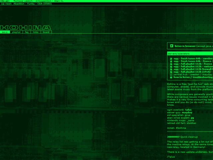Open ogg full playlist 112k firewall stream
Viewport: 213px width, 160px height.
pos(193,69)
